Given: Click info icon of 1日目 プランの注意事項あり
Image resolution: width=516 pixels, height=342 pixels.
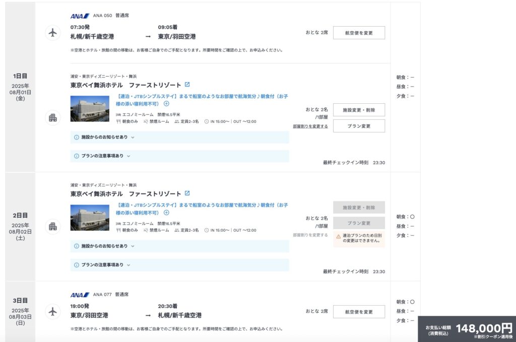Looking at the screenshot, I should tap(77, 156).
